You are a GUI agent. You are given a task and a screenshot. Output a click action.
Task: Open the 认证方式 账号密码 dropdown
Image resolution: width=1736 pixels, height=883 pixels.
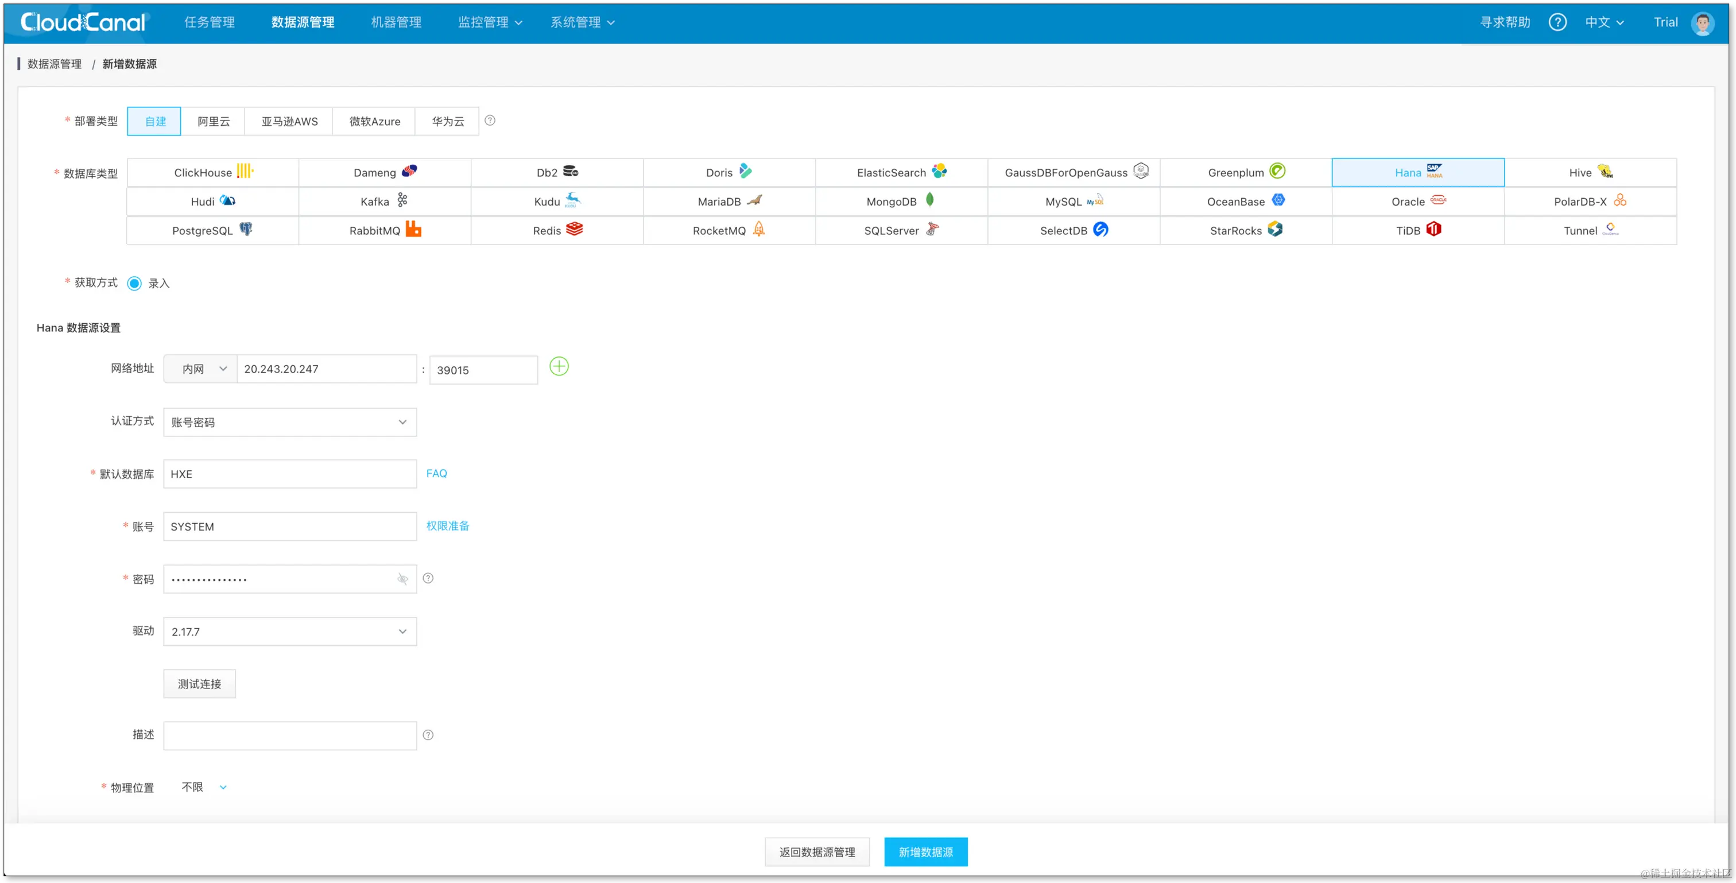tap(290, 422)
